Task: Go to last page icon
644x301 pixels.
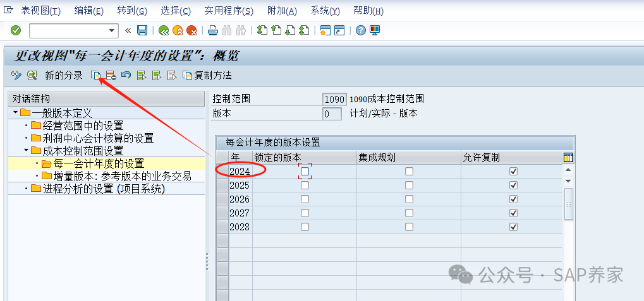Action: pos(304,30)
